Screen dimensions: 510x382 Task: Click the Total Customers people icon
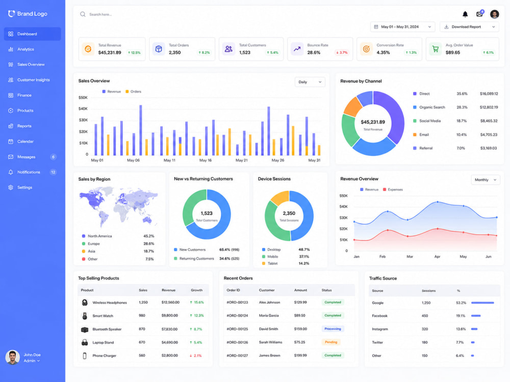click(x=228, y=49)
